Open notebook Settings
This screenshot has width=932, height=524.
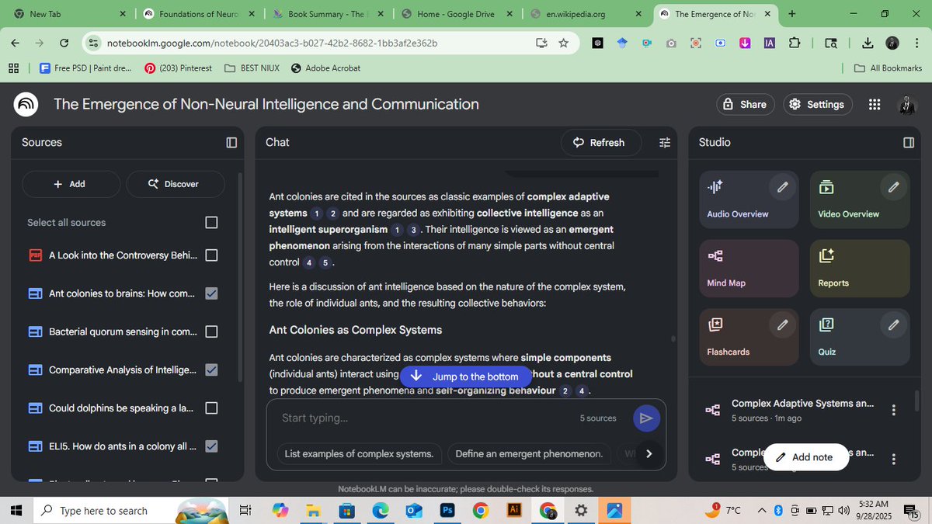click(x=816, y=104)
